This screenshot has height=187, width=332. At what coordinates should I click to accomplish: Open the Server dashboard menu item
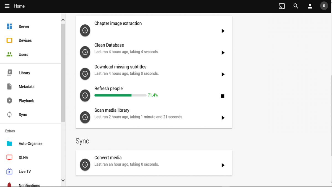click(x=24, y=27)
